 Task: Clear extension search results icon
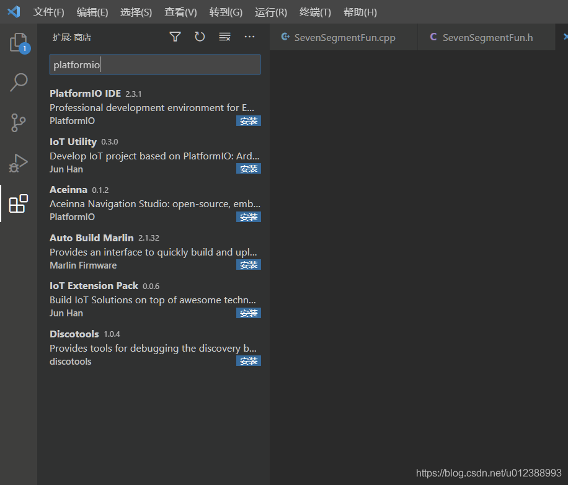224,37
